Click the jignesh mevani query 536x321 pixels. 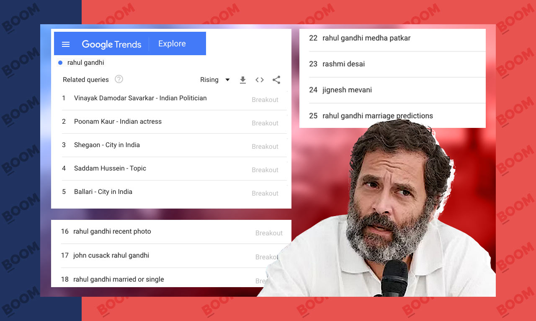(347, 90)
